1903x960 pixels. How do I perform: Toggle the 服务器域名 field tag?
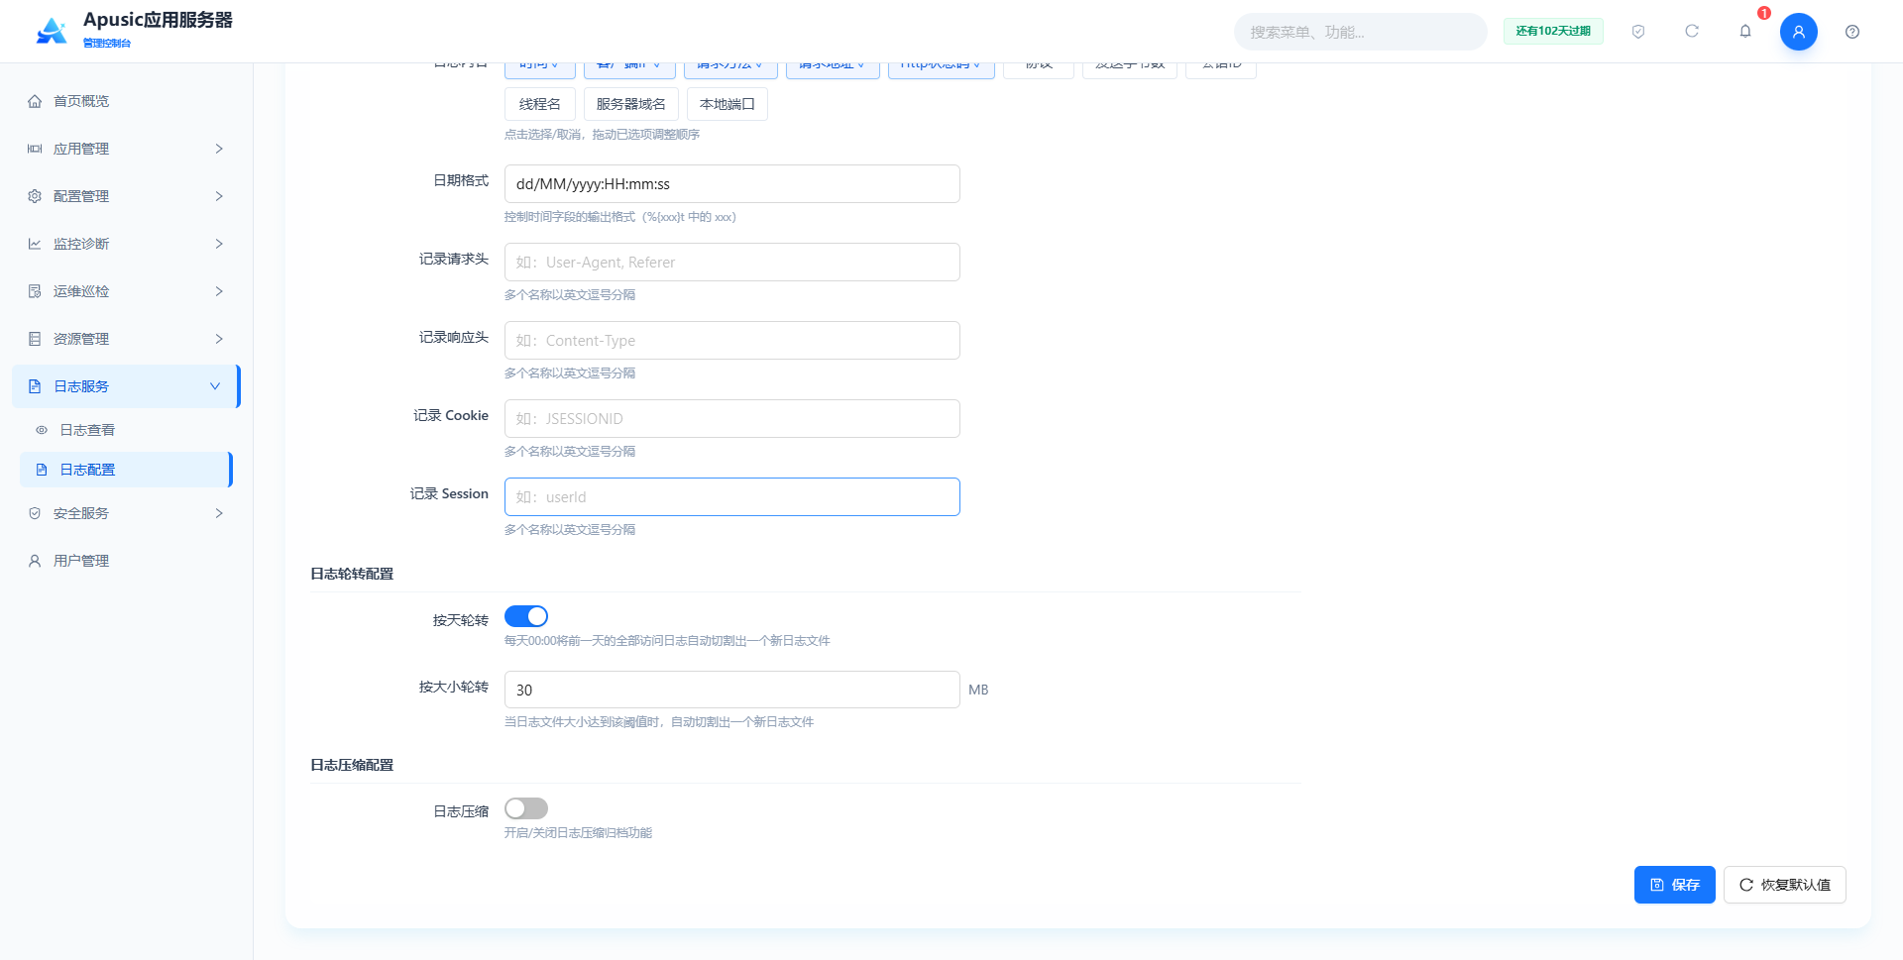[x=631, y=104]
